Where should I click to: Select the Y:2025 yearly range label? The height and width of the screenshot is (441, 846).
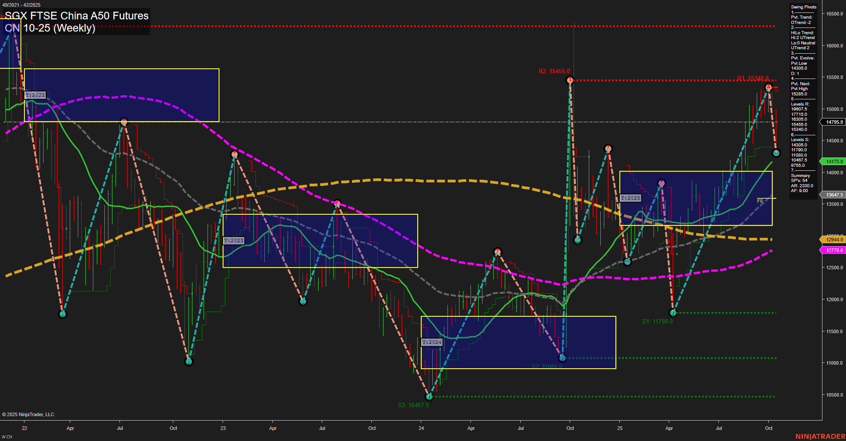point(631,198)
